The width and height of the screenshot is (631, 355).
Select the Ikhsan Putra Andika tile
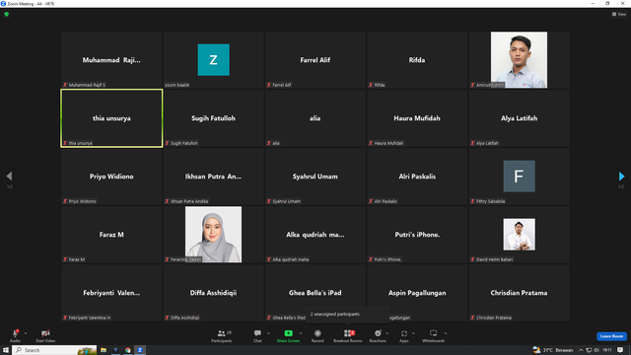[213, 176]
